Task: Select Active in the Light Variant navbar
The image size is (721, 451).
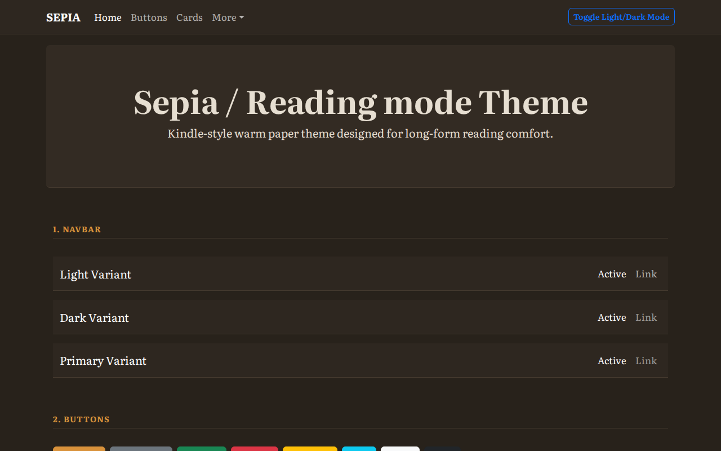Action: (x=612, y=274)
